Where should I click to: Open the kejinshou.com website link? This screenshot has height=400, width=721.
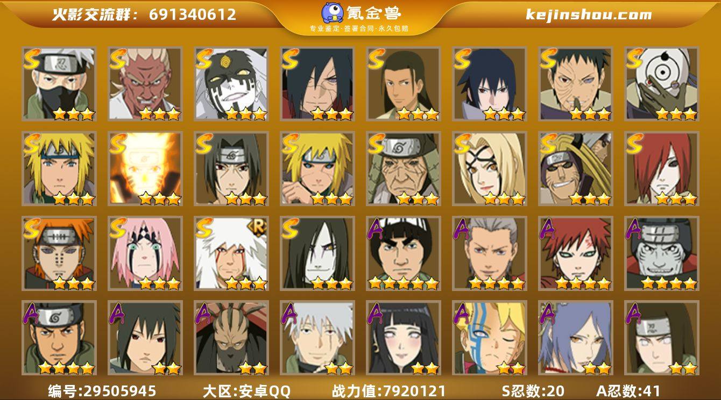click(x=589, y=14)
